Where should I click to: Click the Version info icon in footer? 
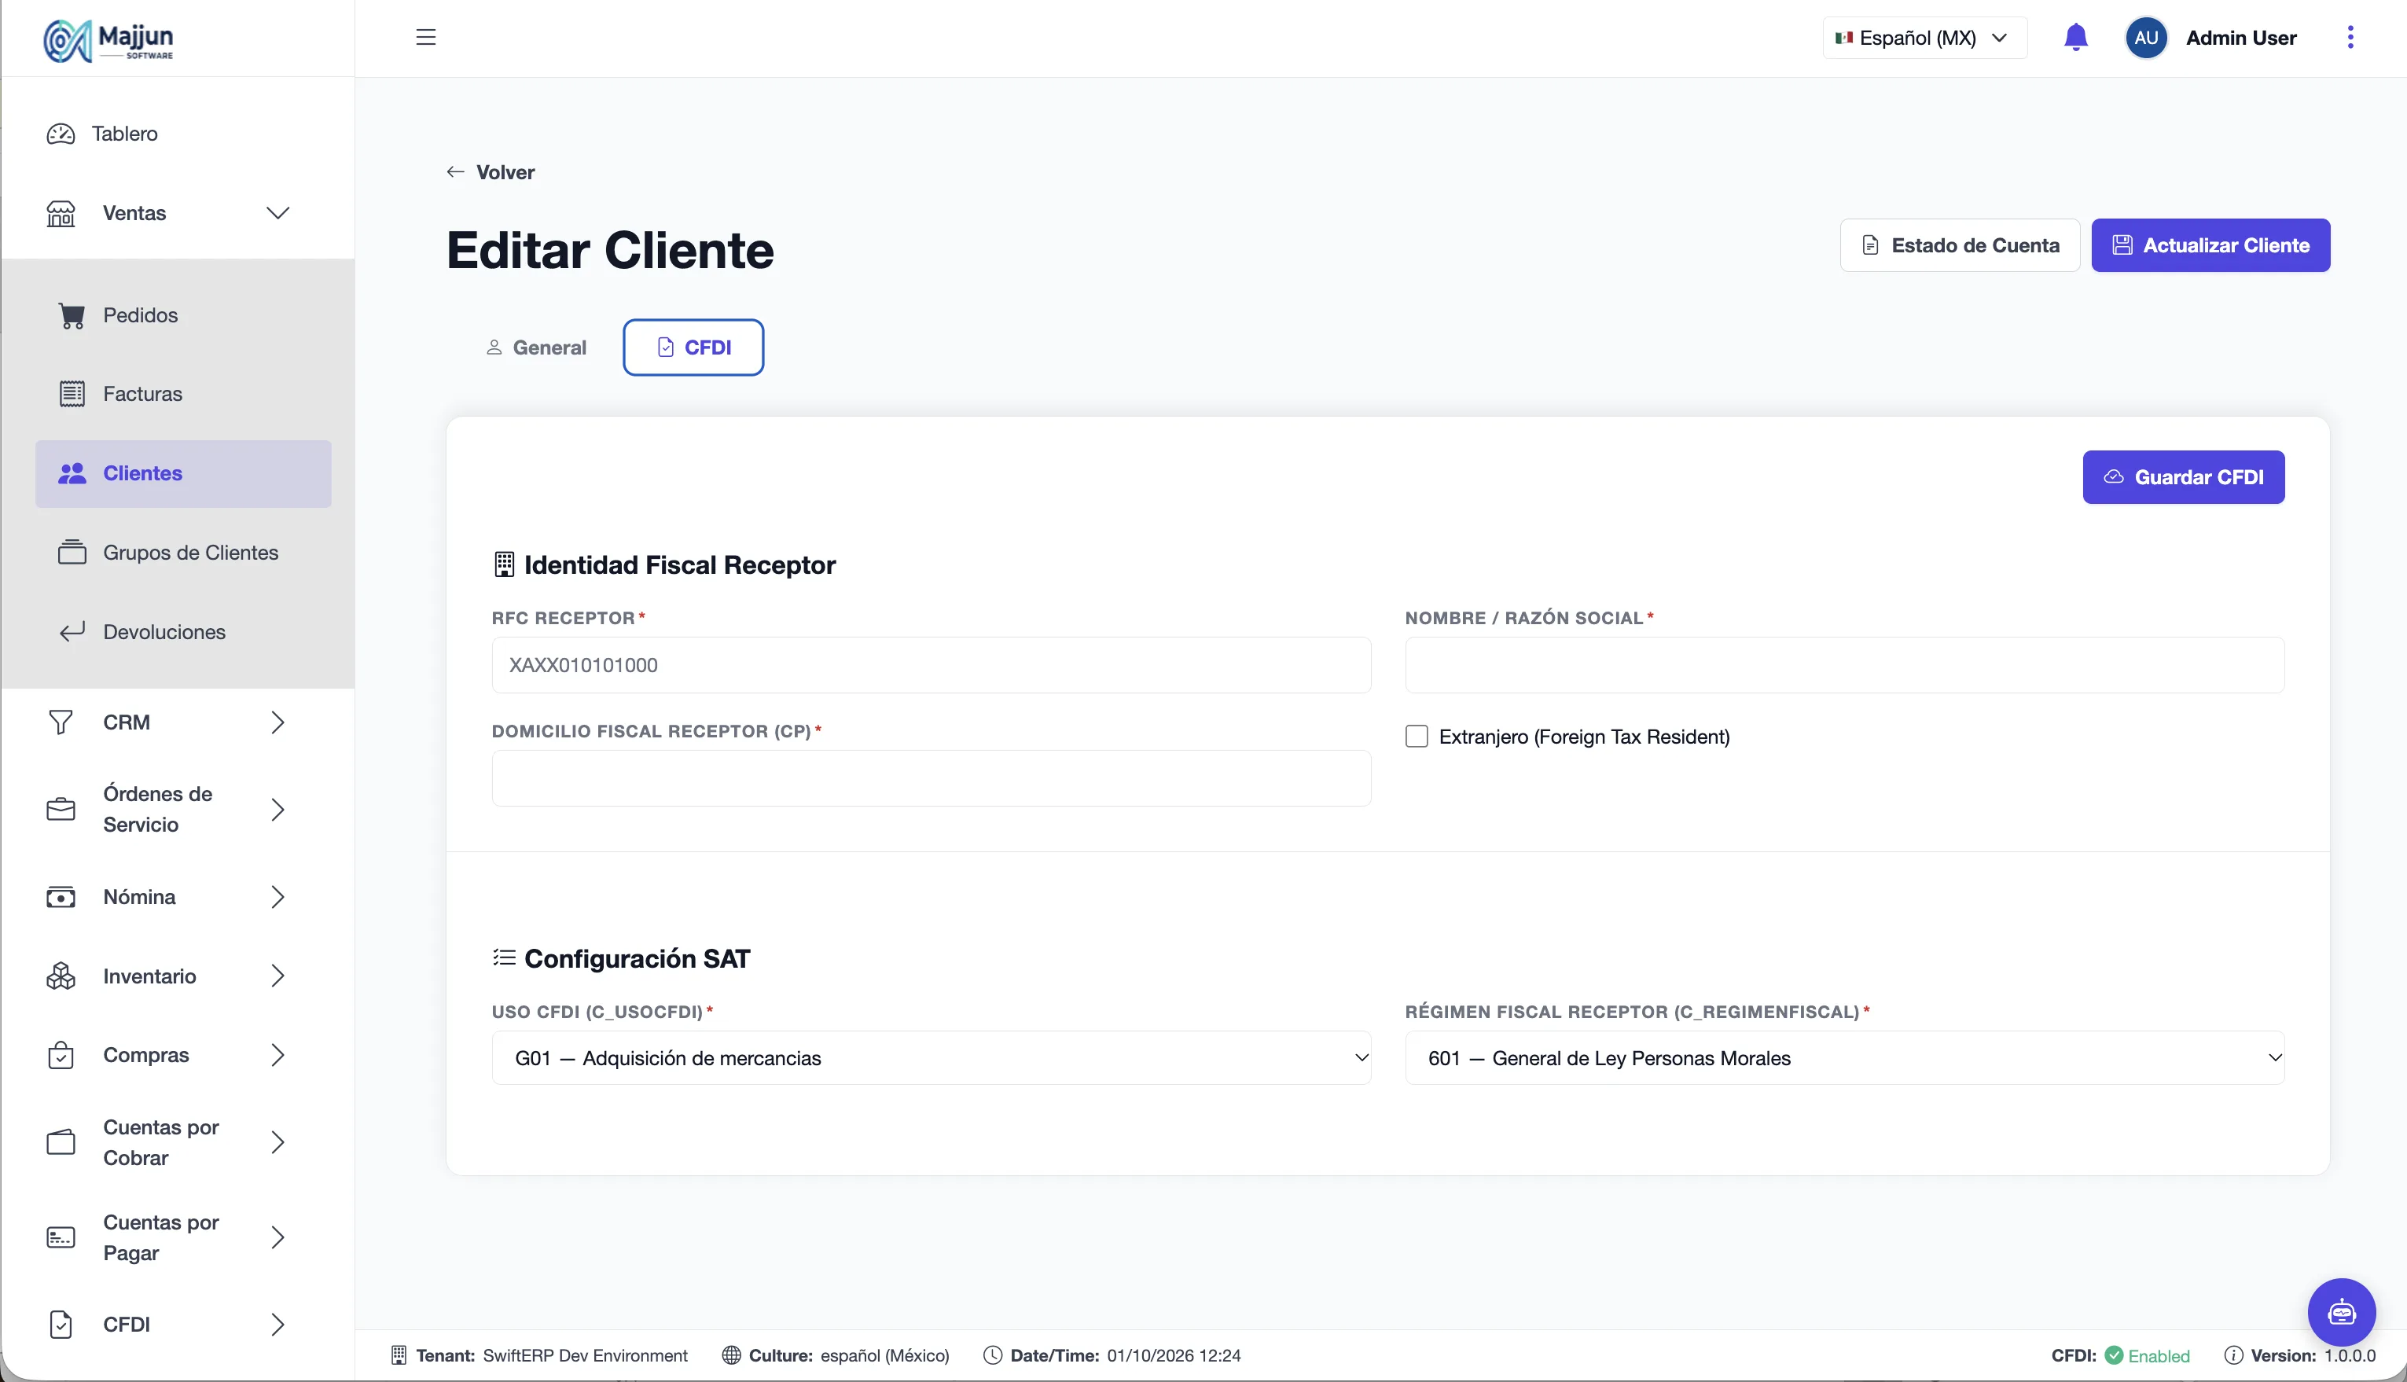2233,1355
